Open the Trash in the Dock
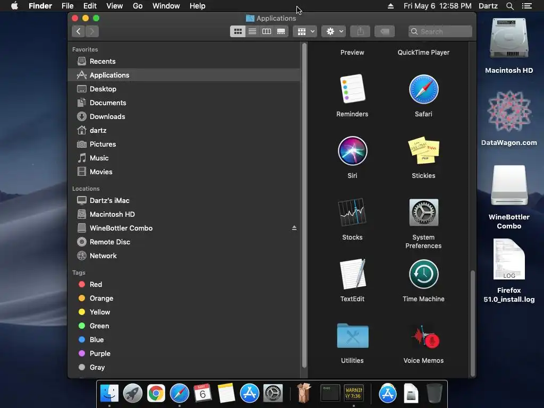 pyautogui.click(x=434, y=393)
